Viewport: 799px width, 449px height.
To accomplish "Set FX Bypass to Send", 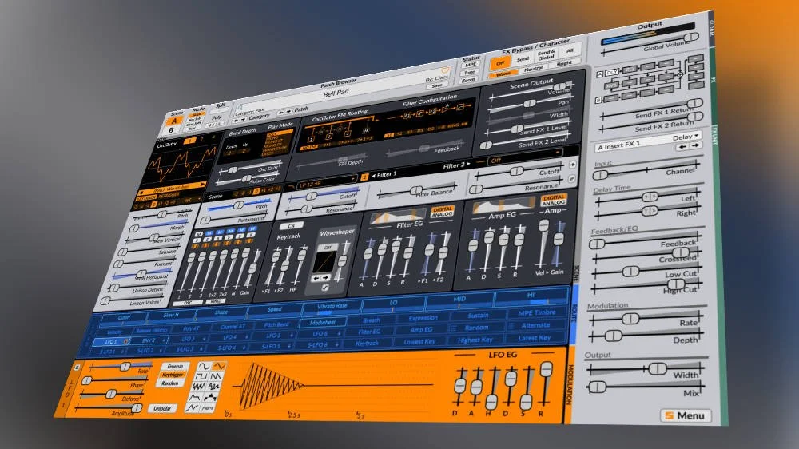I will tap(523, 59).
